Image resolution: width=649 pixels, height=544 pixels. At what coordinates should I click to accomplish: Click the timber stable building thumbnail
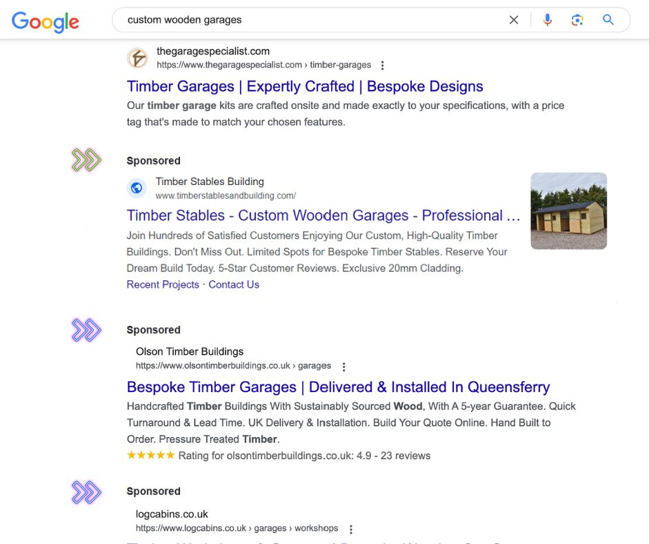pyautogui.click(x=568, y=211)
